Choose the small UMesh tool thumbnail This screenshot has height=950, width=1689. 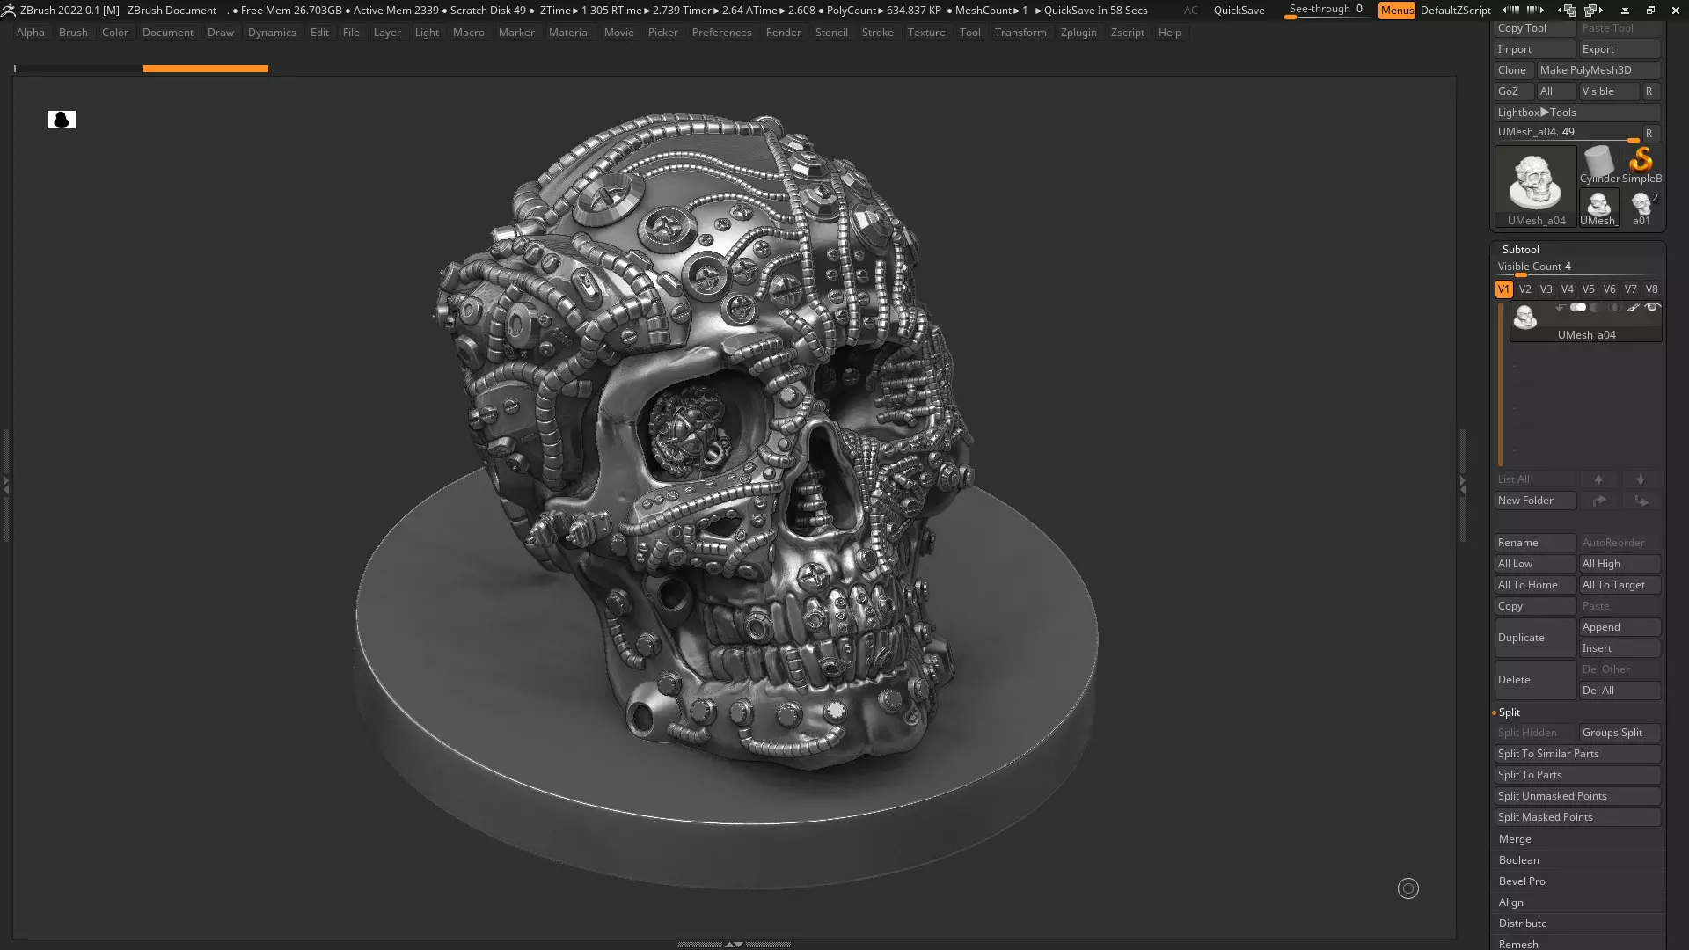1598,208
